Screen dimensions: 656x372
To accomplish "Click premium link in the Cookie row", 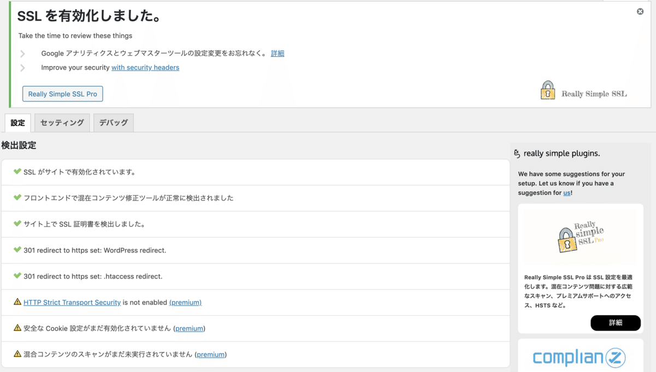I will click(190, 328).
